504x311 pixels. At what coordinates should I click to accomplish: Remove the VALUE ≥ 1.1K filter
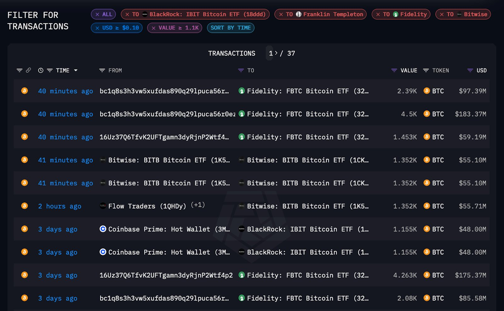pos(153,28)
